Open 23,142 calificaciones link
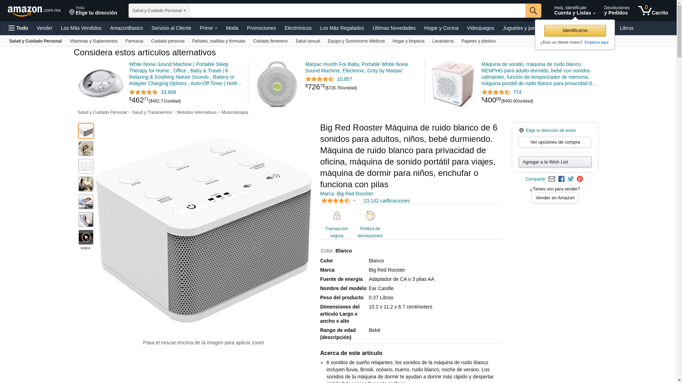This screenshot has width=682, height=383. click(386, 201)
